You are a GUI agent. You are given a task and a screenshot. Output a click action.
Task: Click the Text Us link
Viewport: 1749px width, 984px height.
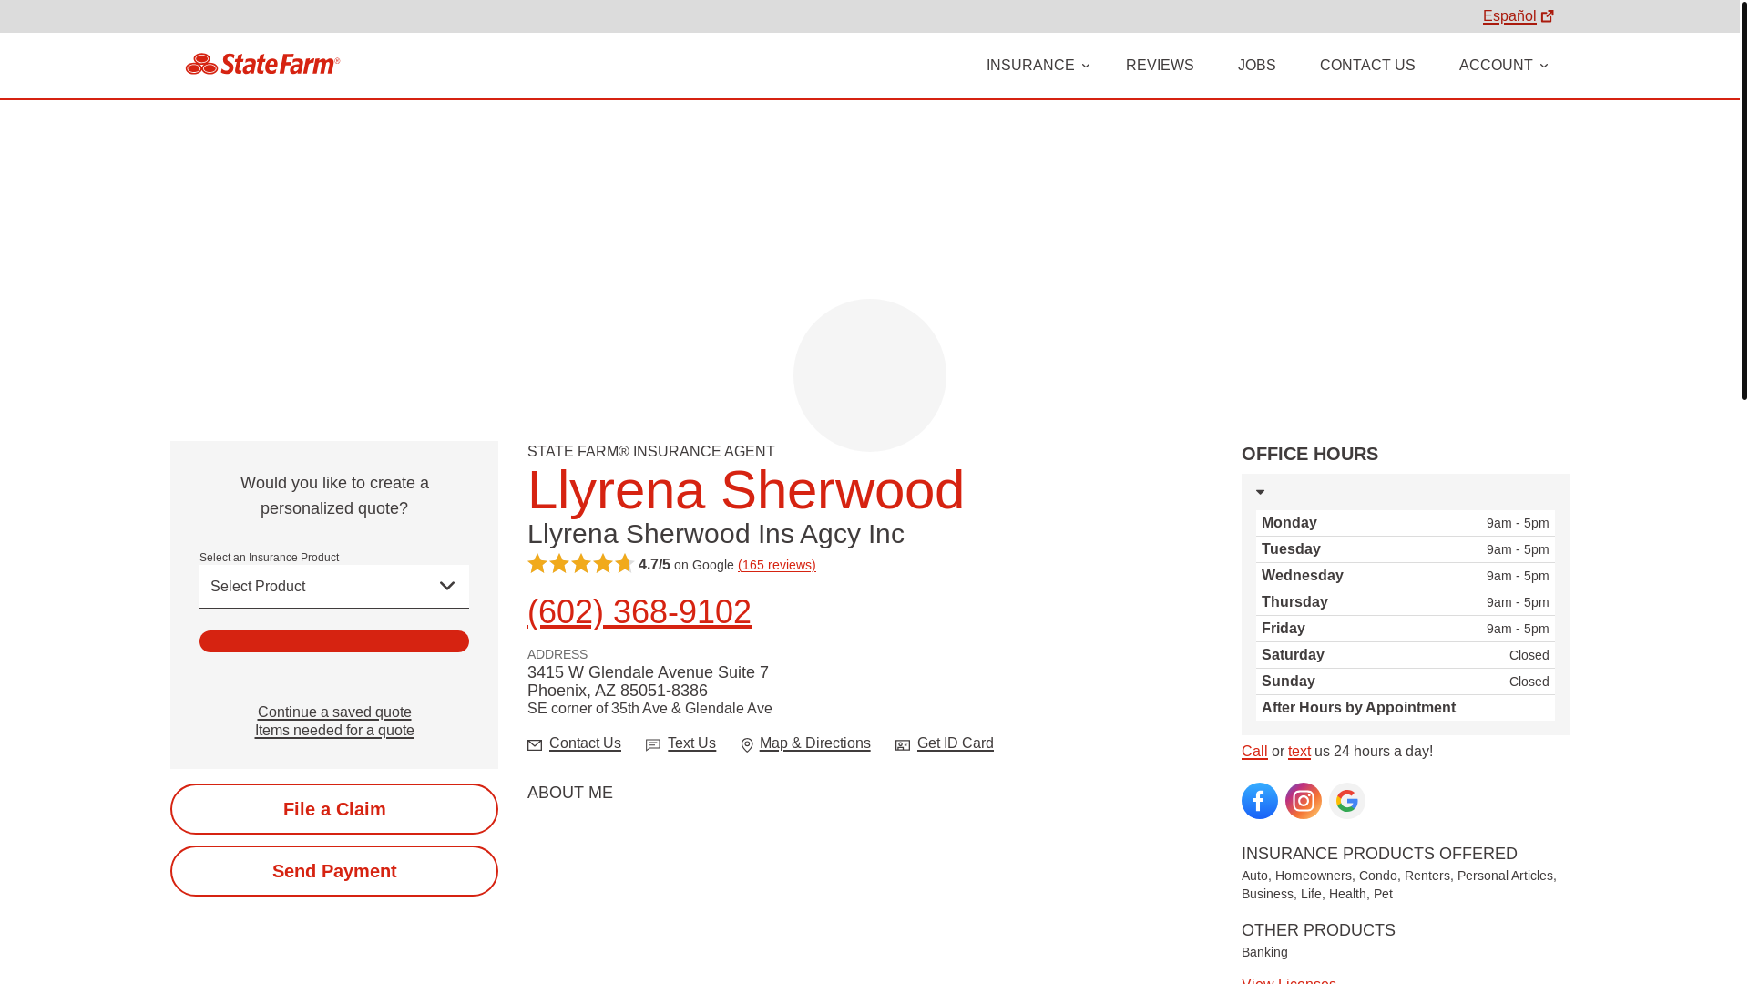pyautogui.click(x=691, y=743)
